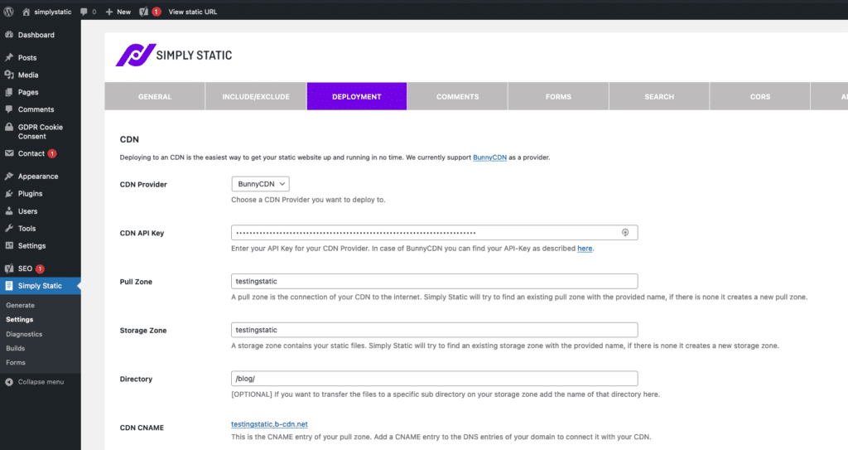Click the Tools wrench icon
Viewport: 848px width, 450px height.
pos(9,228)
